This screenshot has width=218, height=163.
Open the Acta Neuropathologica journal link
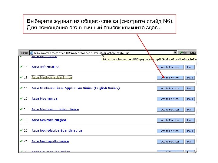50,141
